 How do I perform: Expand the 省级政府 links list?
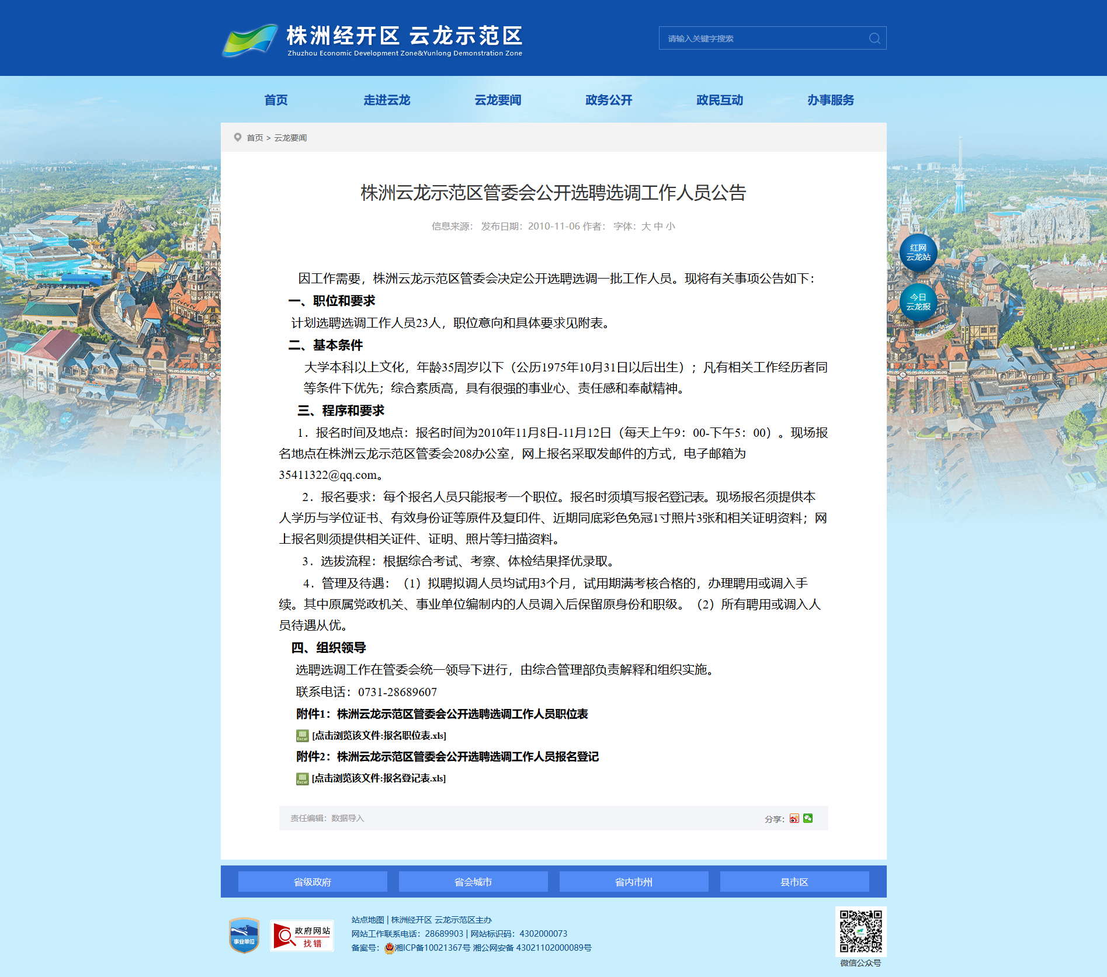tap(313, 882)
